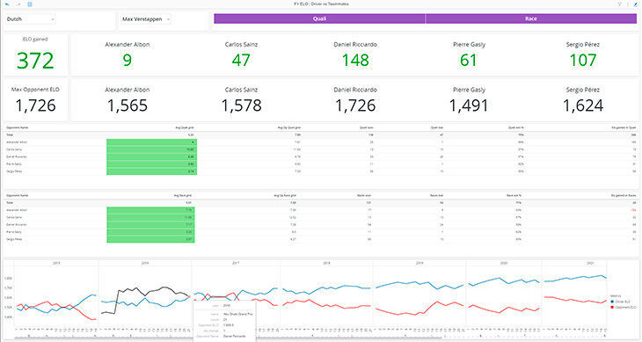Sort by Avg Race grid column header
This screenshot has height=342, width=642.
tap(183, 195)
